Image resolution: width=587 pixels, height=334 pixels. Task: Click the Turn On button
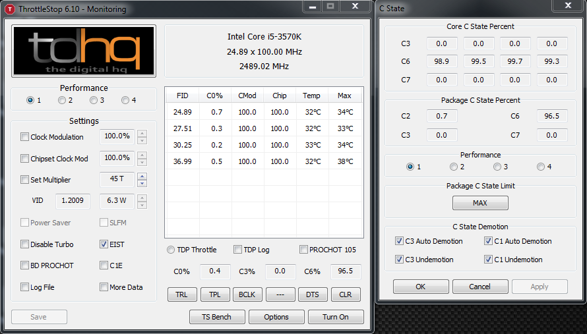[x=336, y=317]
